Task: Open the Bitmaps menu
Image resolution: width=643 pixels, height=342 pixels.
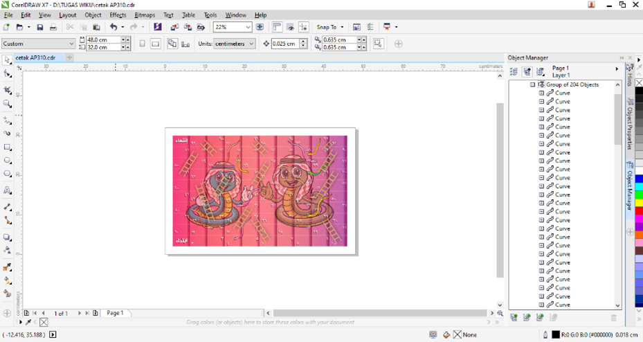Action: [145, 15]
